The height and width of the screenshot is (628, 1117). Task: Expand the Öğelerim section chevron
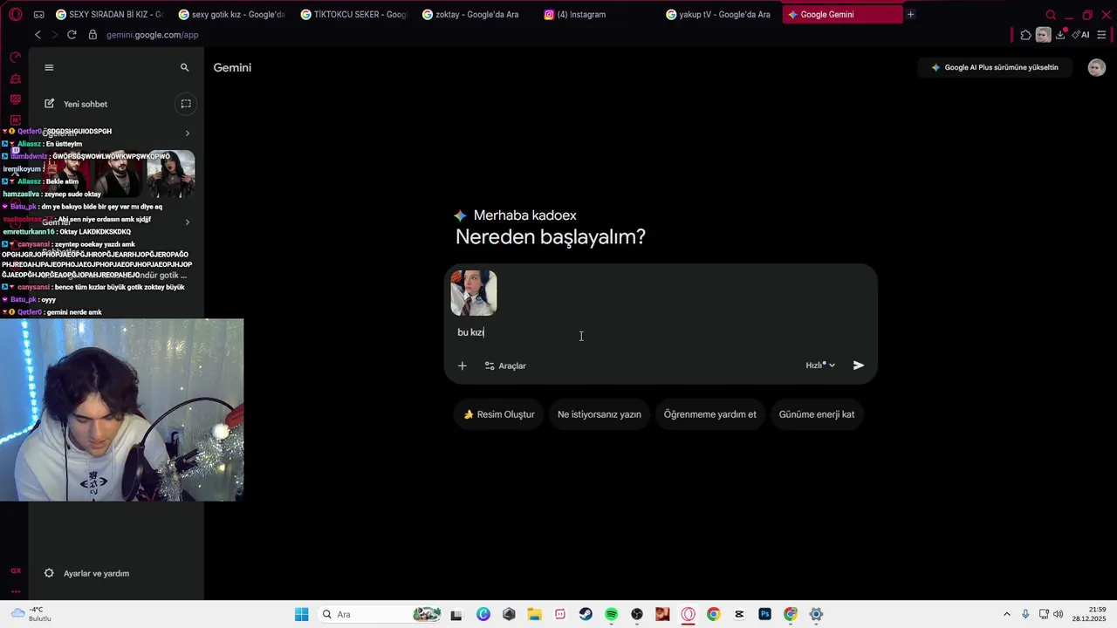pos(187,133)
